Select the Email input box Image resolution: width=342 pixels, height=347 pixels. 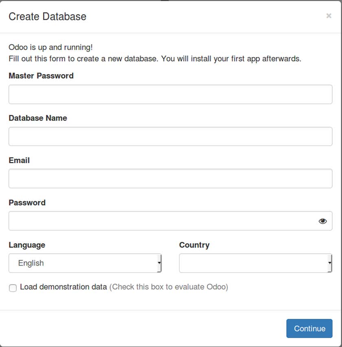[170, 179]
